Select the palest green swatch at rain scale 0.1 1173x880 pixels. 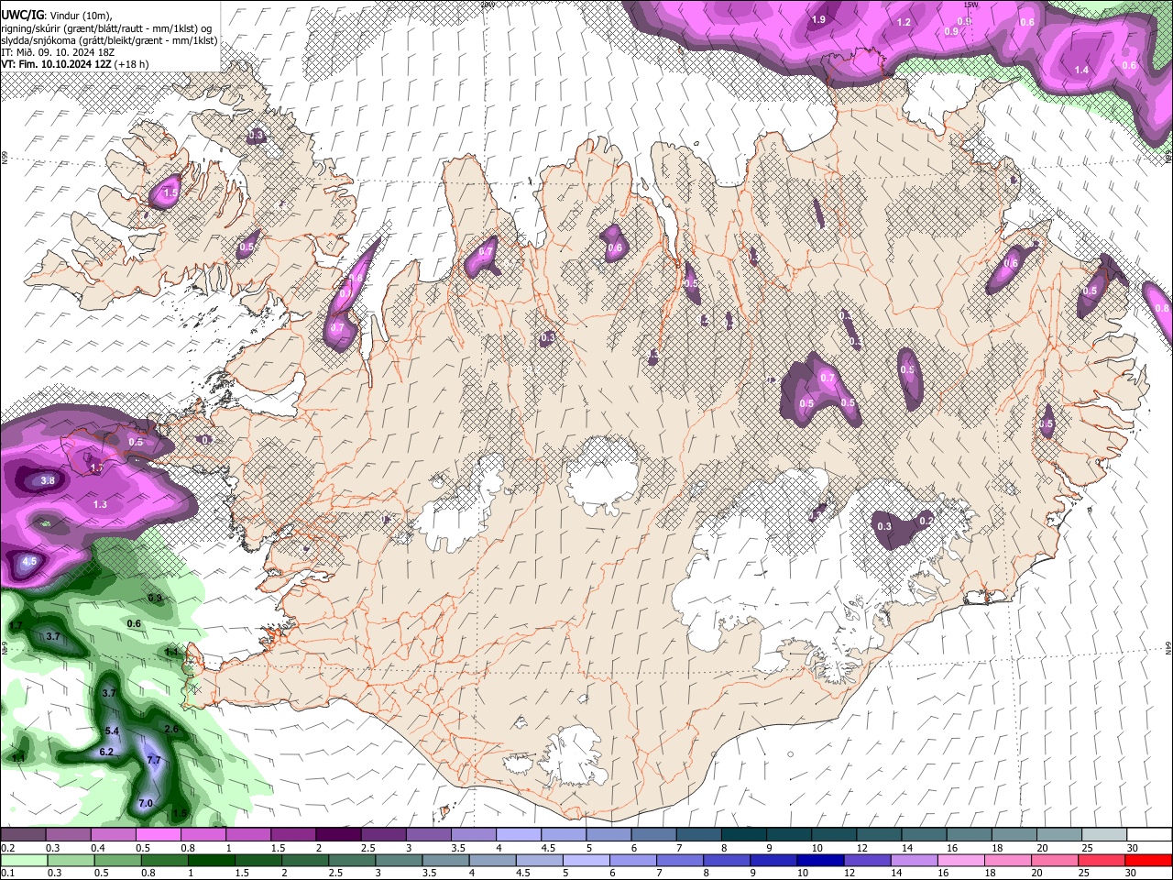[x=23, y=860]
